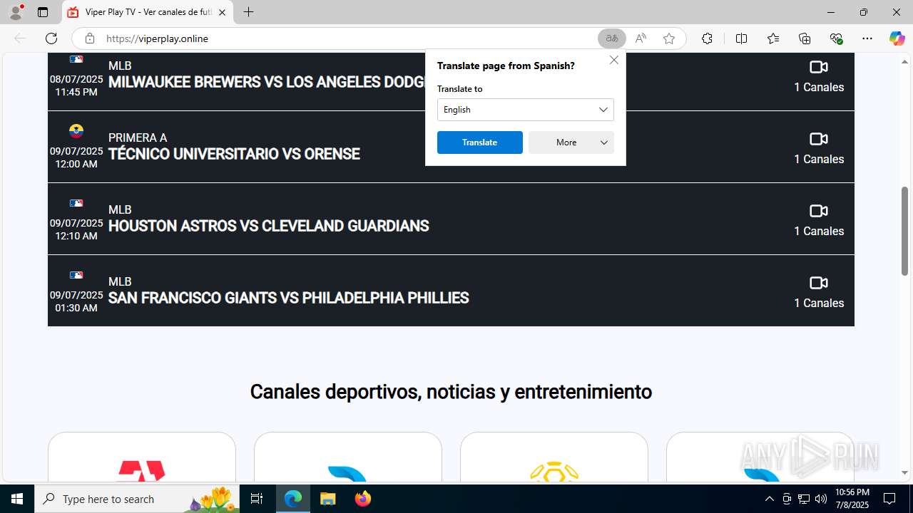This screenshot has height=513, width=913.
Task: Close the translate popup
Action: [614, 60]
